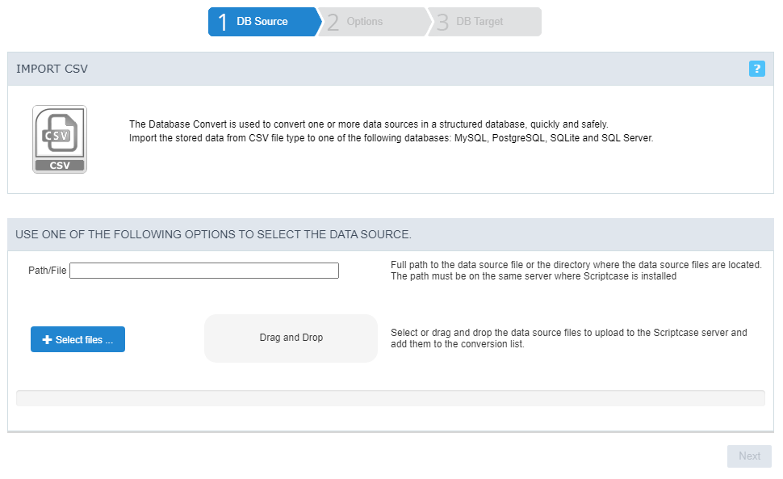This screenshot has height=479, width=783.
Task: Click the 'Select or drag and drop' hint text
Action: tap(569, 338)
